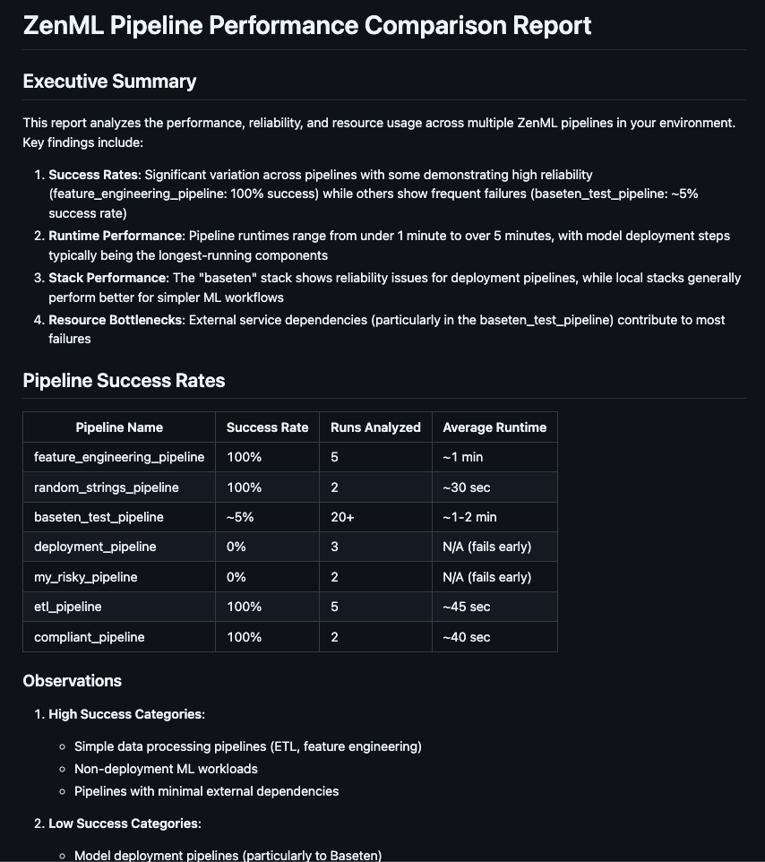The image size is (765, 862).
Task: Select the Average Runtime column header
Action: [x=494, y=427]
